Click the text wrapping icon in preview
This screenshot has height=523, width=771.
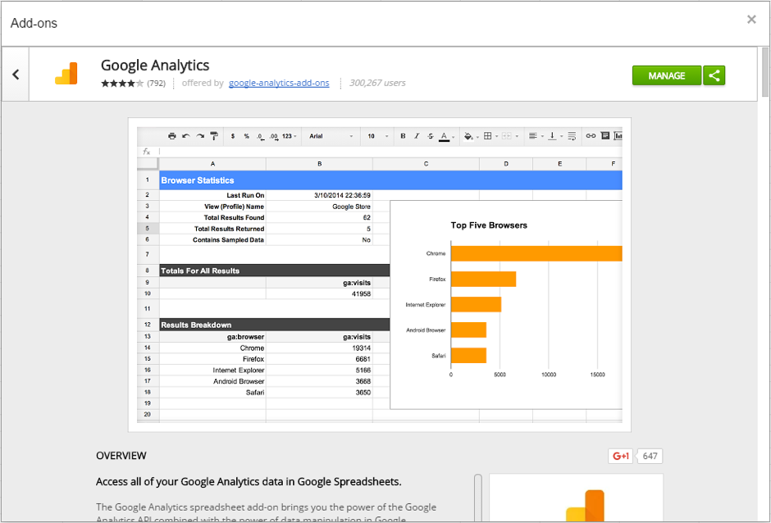click(x=572, y=136)
